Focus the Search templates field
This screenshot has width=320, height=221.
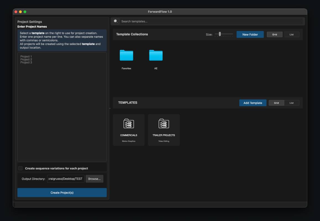coord(211,21)
